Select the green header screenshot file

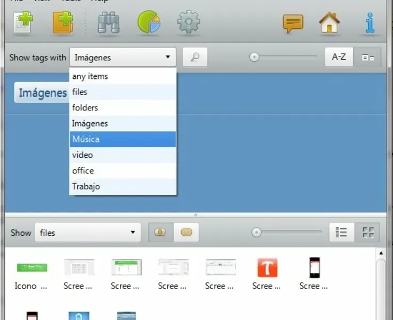pos(126,274)
